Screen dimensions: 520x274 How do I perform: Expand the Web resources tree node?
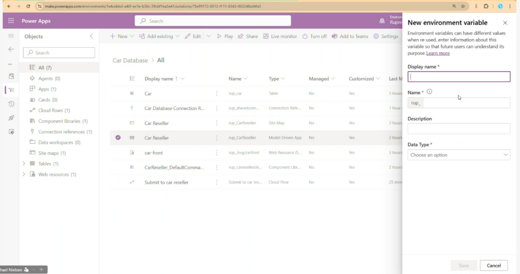(23, 175)
